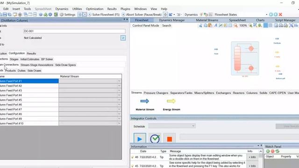Stop the integrator with the orange square

point(170,139)
